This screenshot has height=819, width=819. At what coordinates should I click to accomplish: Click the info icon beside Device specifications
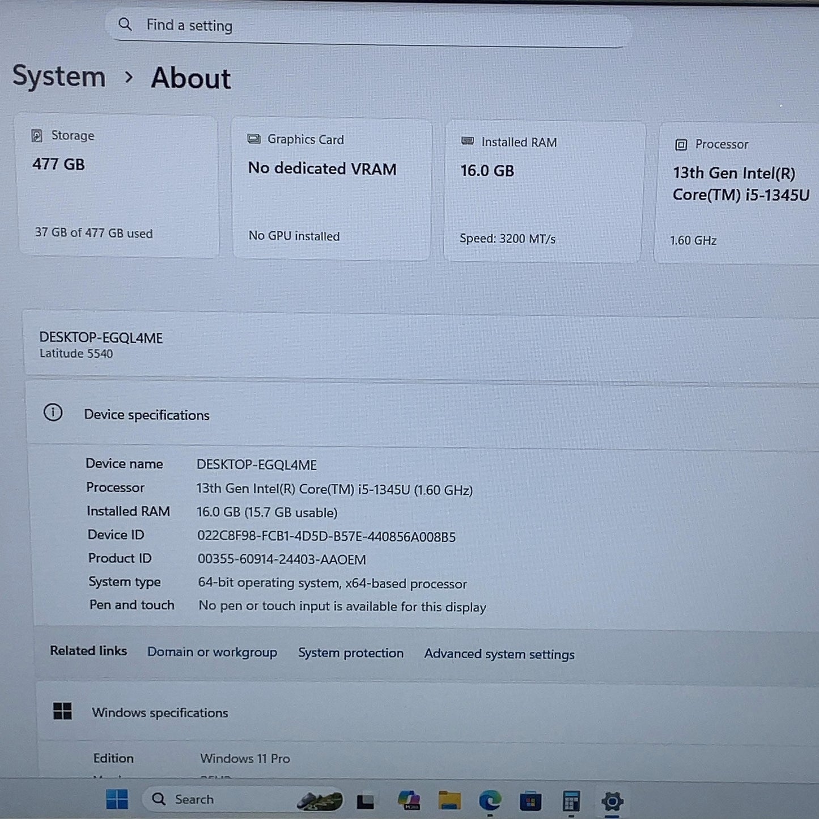(53, 412)
